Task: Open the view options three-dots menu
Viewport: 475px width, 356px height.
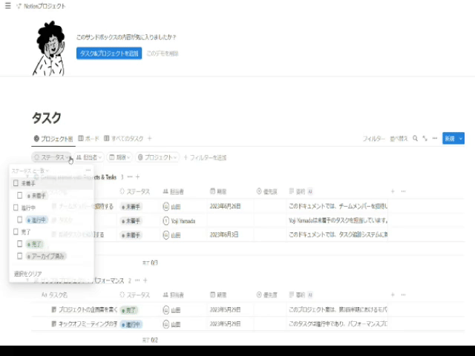Action: pyautogui.click(x=435, y=139)
